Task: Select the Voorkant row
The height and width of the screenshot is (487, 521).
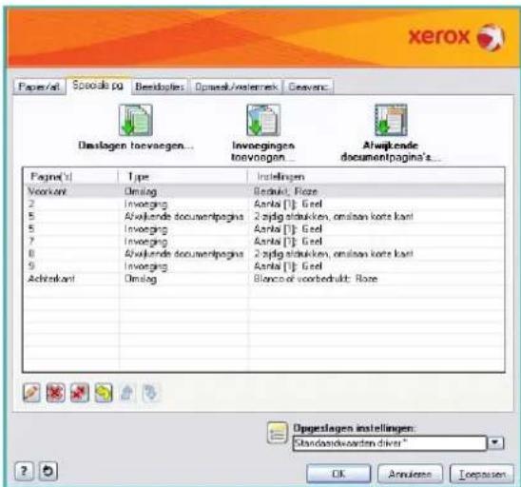Action: (264, 191)
